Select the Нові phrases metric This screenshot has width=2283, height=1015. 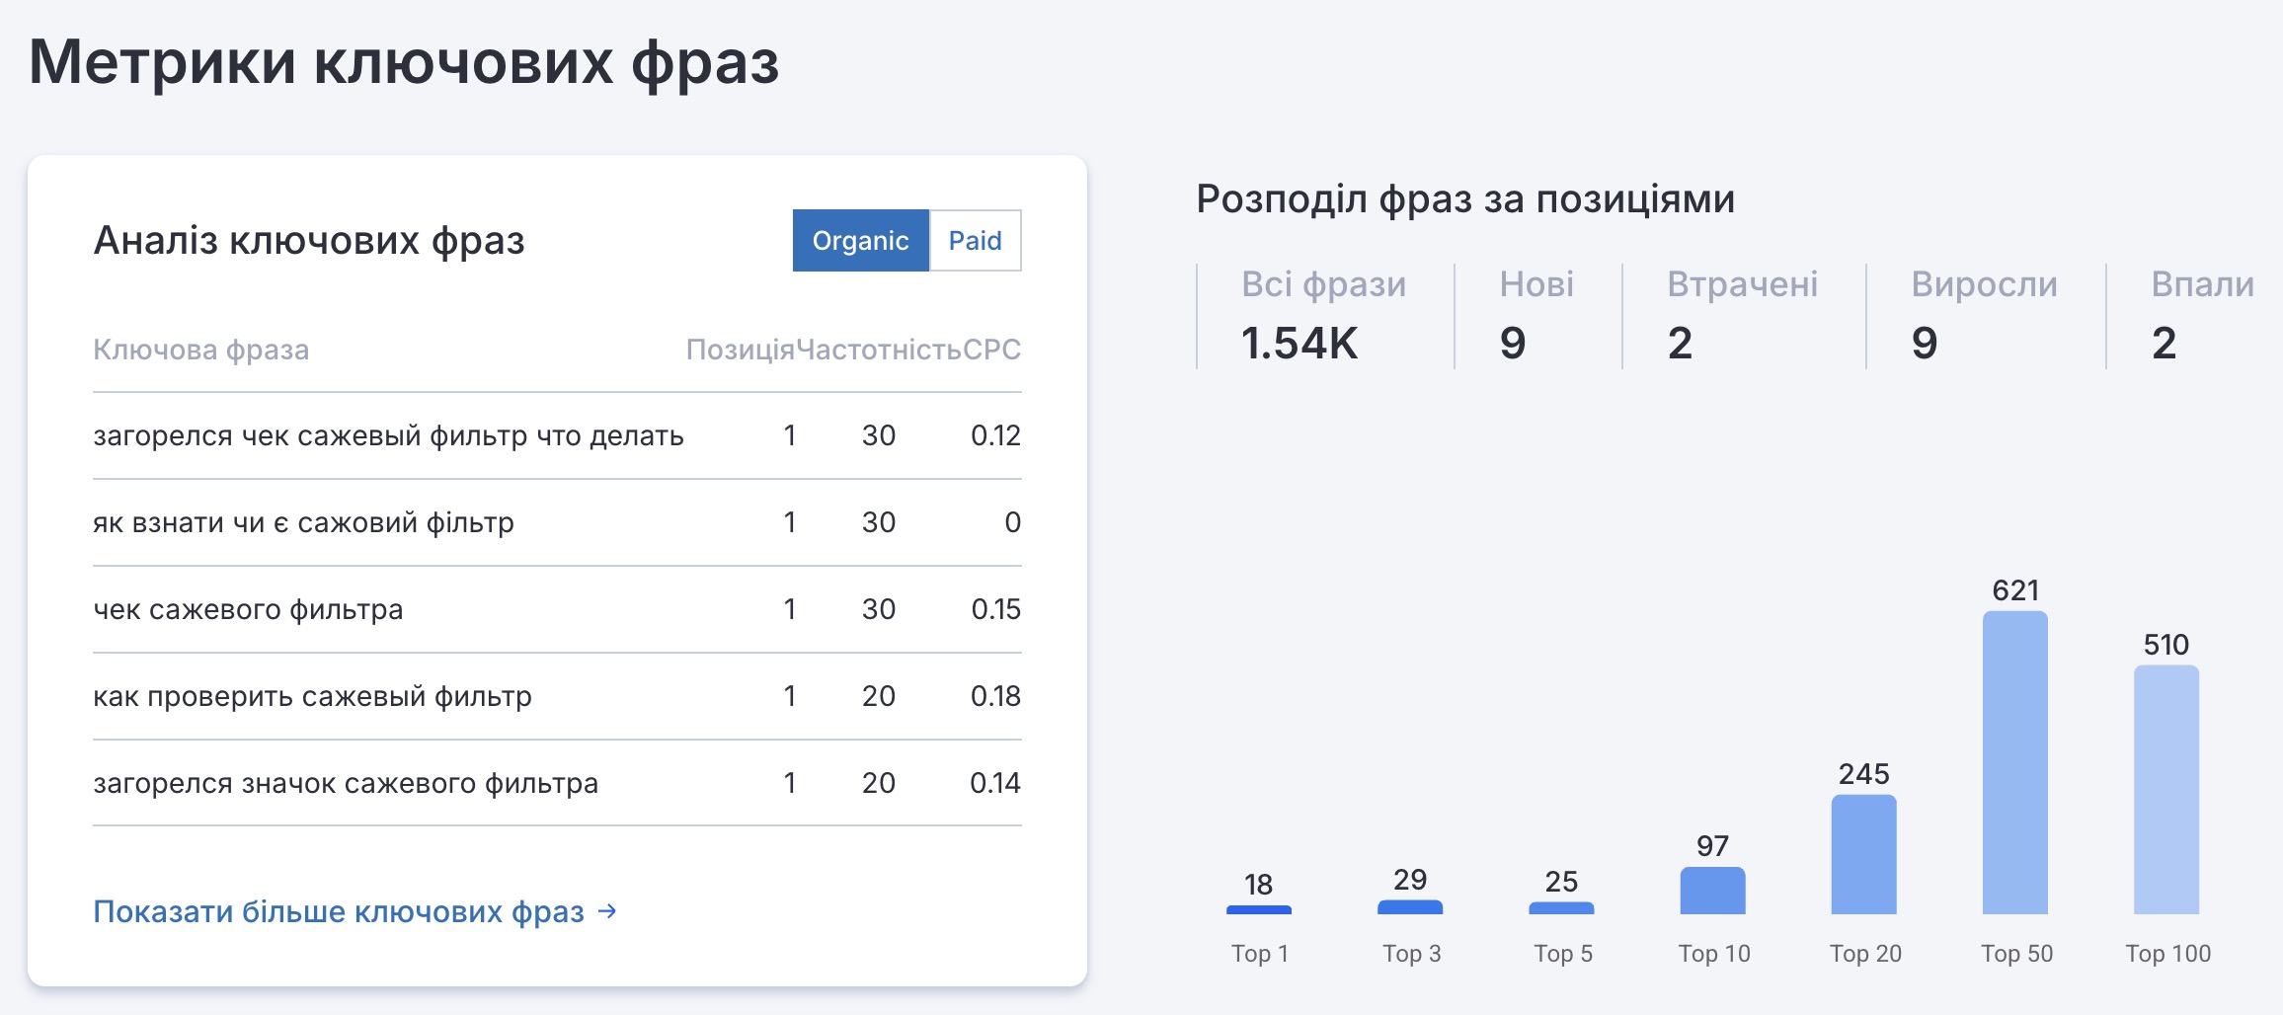[x=1535, y=316]
